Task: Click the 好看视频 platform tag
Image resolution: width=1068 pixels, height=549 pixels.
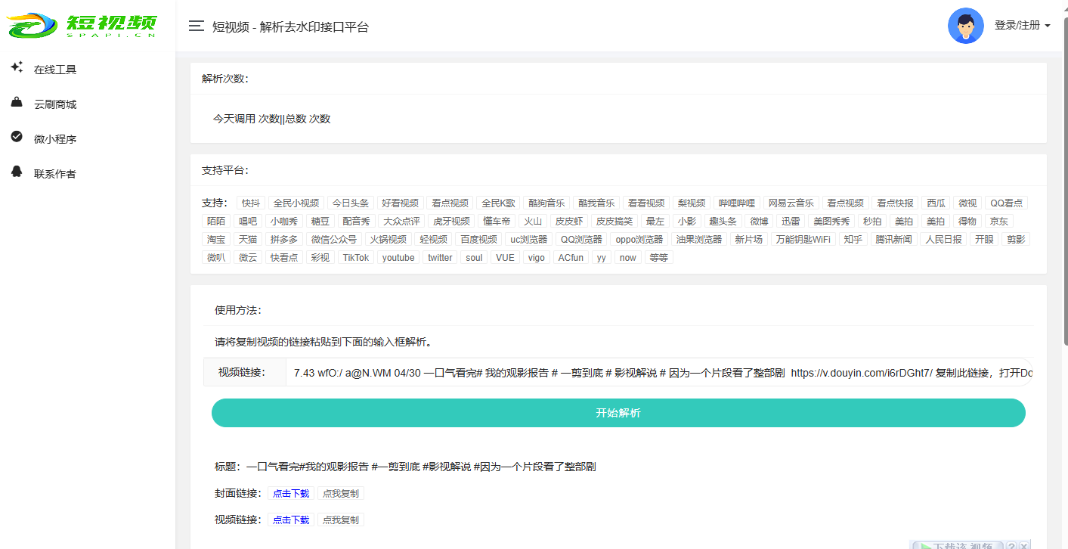Action: pyautogui.click(x=400, y=203)
